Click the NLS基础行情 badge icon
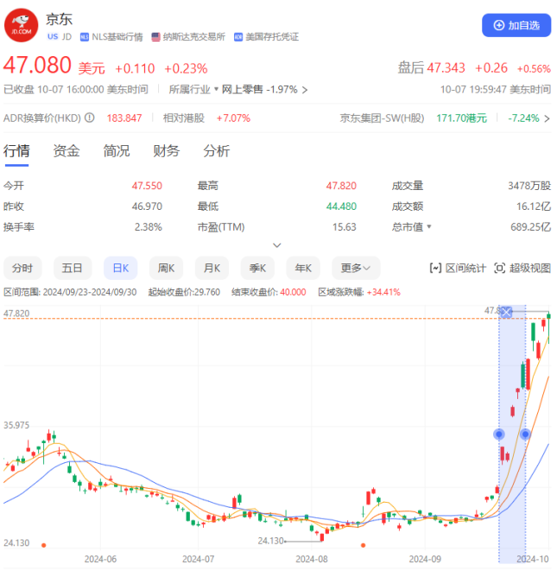557x571 pixels. [x=84, y=37]
